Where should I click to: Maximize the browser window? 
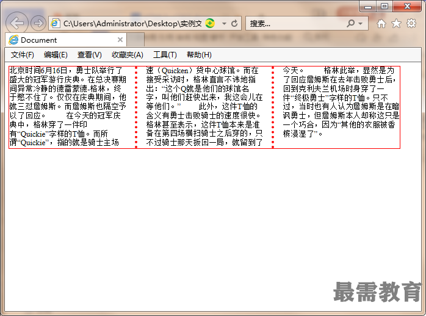[384, 6]
